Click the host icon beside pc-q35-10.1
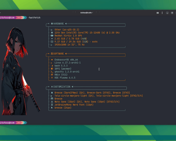This screenshot has width=176, height=141. pyautogui.click(x=52, y=30)
